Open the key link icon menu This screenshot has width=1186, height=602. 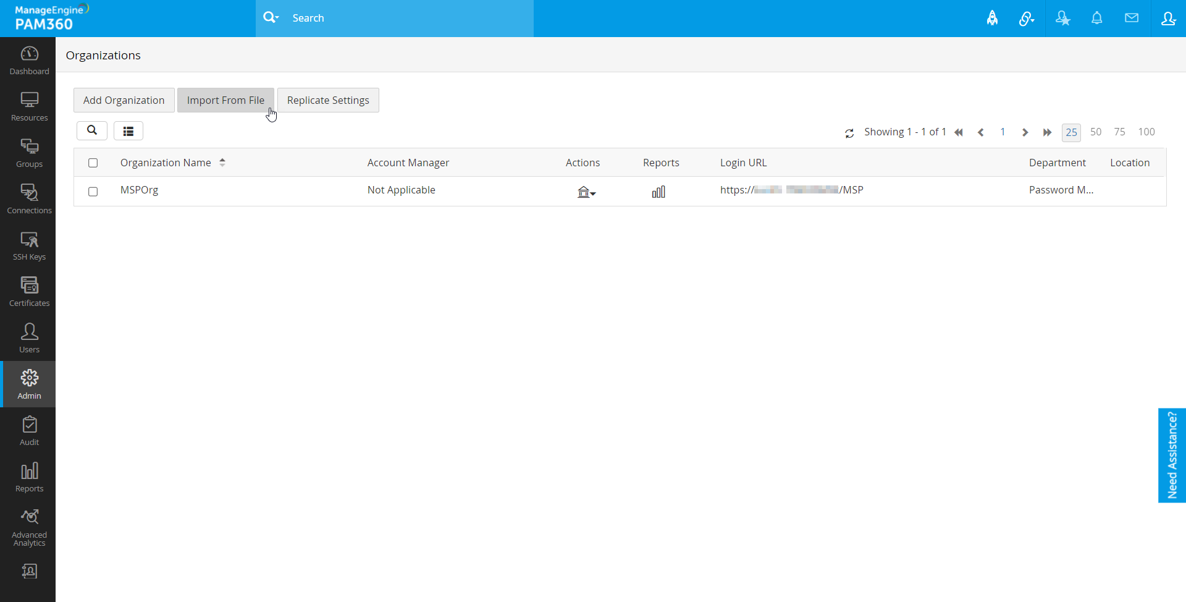(x=1027, y=19)
